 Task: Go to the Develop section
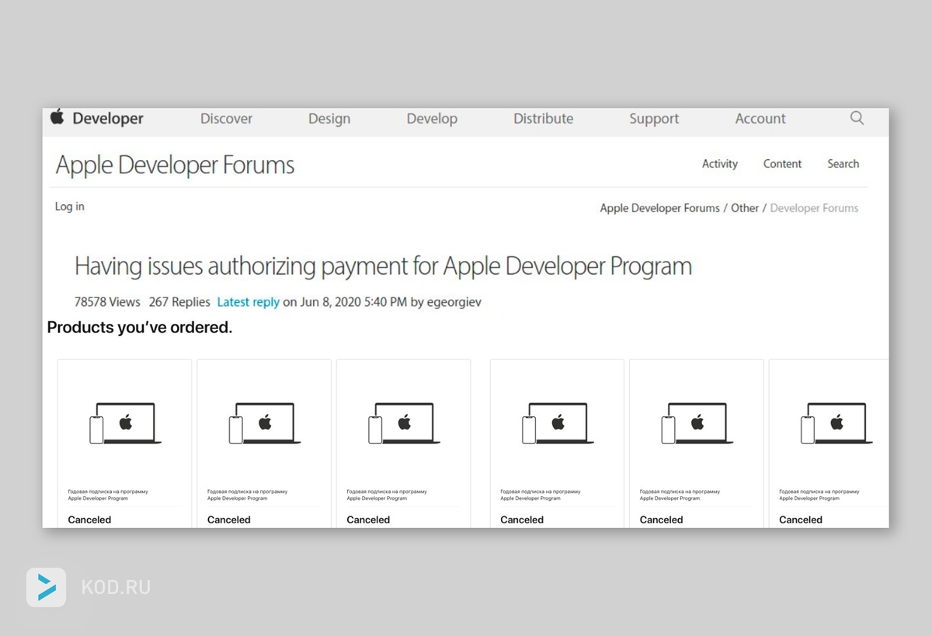tap(432, 119)
